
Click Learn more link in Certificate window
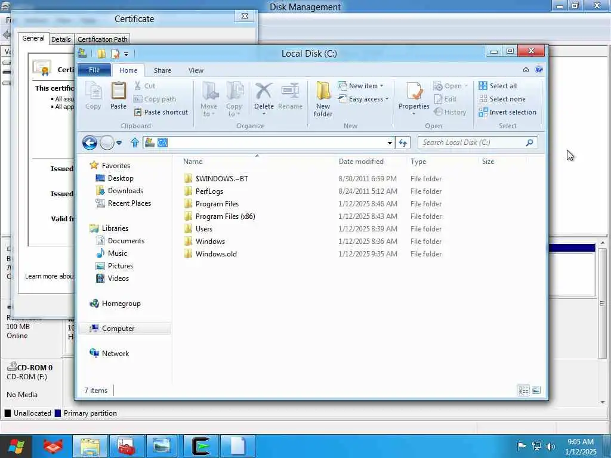(x=49, y=276)
